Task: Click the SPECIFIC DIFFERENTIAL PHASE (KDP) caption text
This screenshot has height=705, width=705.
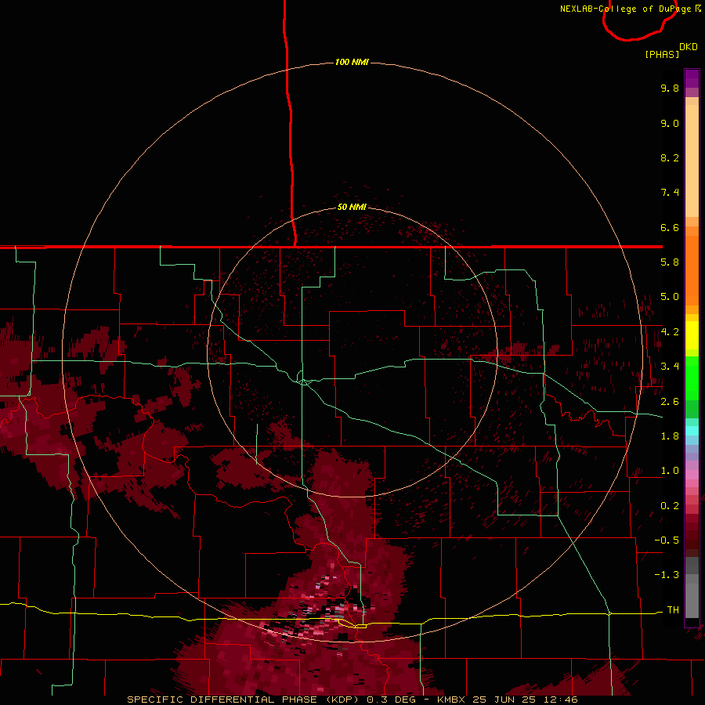Action: coord(241,700)
